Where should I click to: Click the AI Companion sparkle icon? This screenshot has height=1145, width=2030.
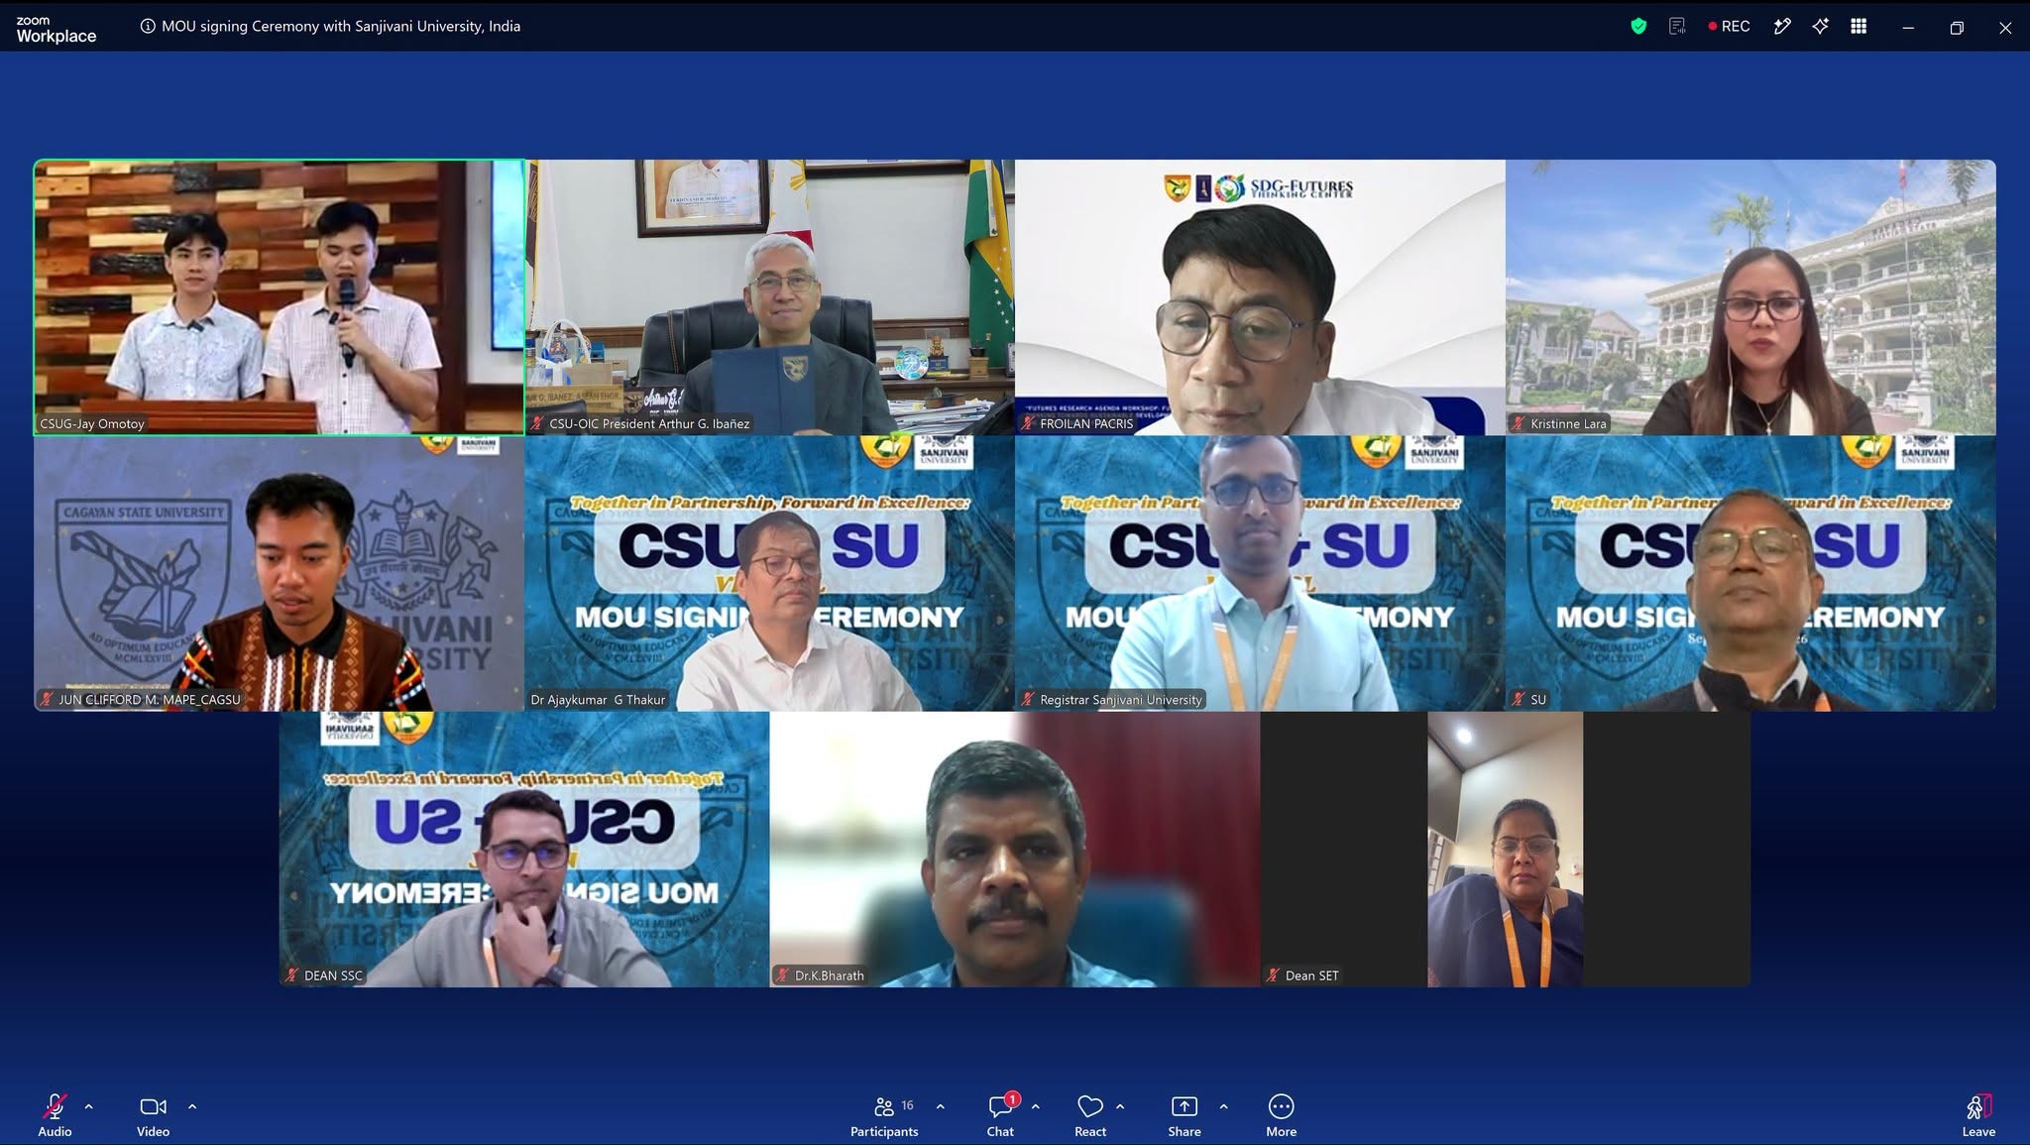(1820, 27)
